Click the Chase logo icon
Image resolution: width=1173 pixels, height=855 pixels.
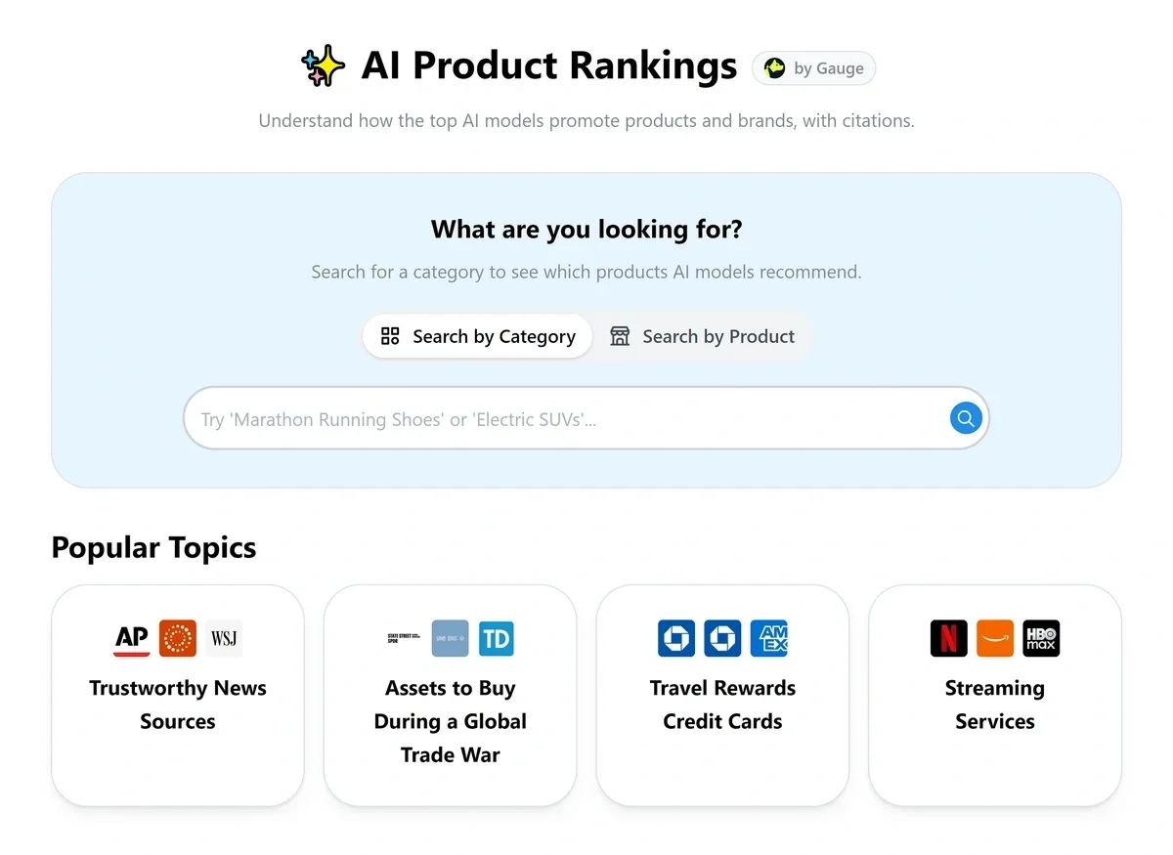[x=676, y=638]
